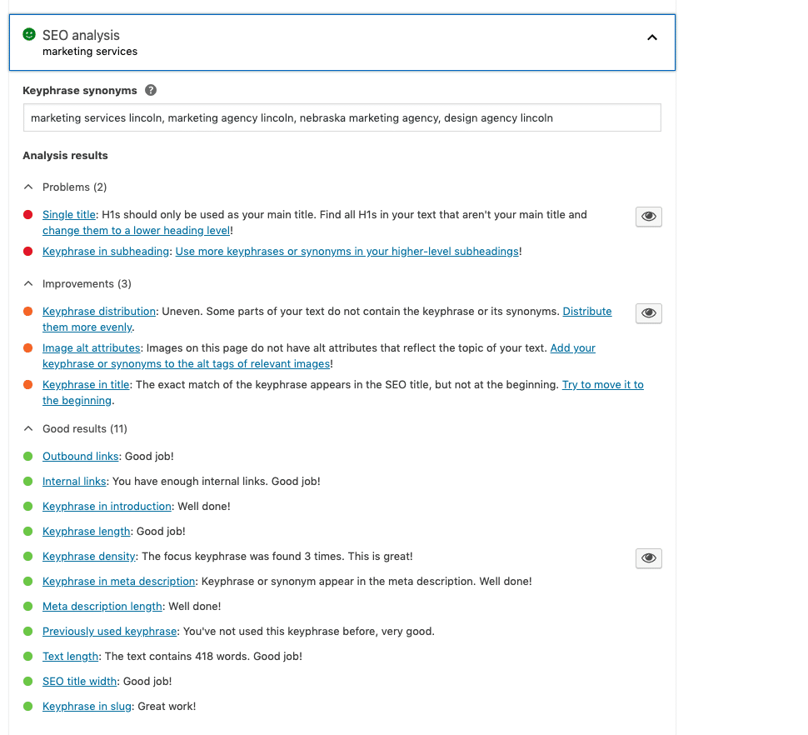Open the Keyphrase in subheading link
The image size is (808, 735).
tap(107, 252)
